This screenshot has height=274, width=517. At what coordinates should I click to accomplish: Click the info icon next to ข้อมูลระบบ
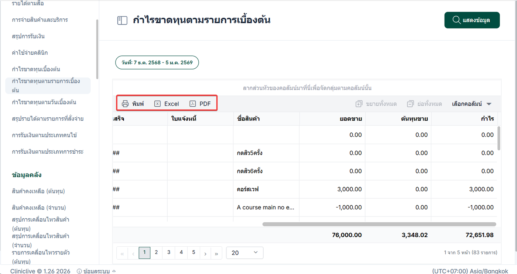[x=79, y=271]
